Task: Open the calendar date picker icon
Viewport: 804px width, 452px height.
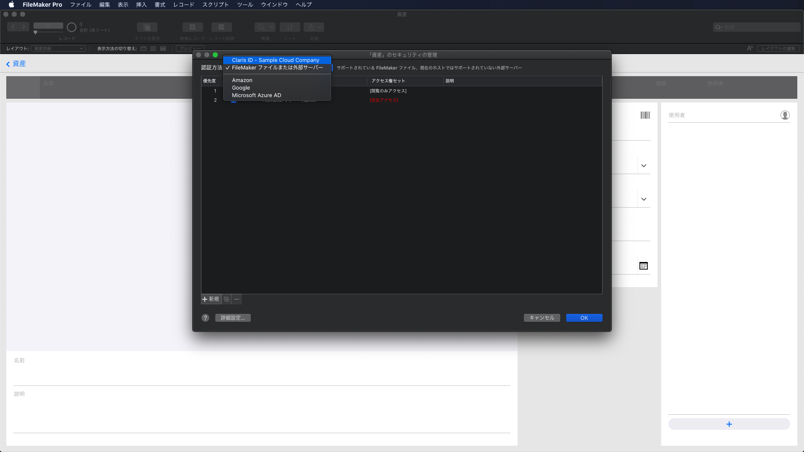Action: 644,266
